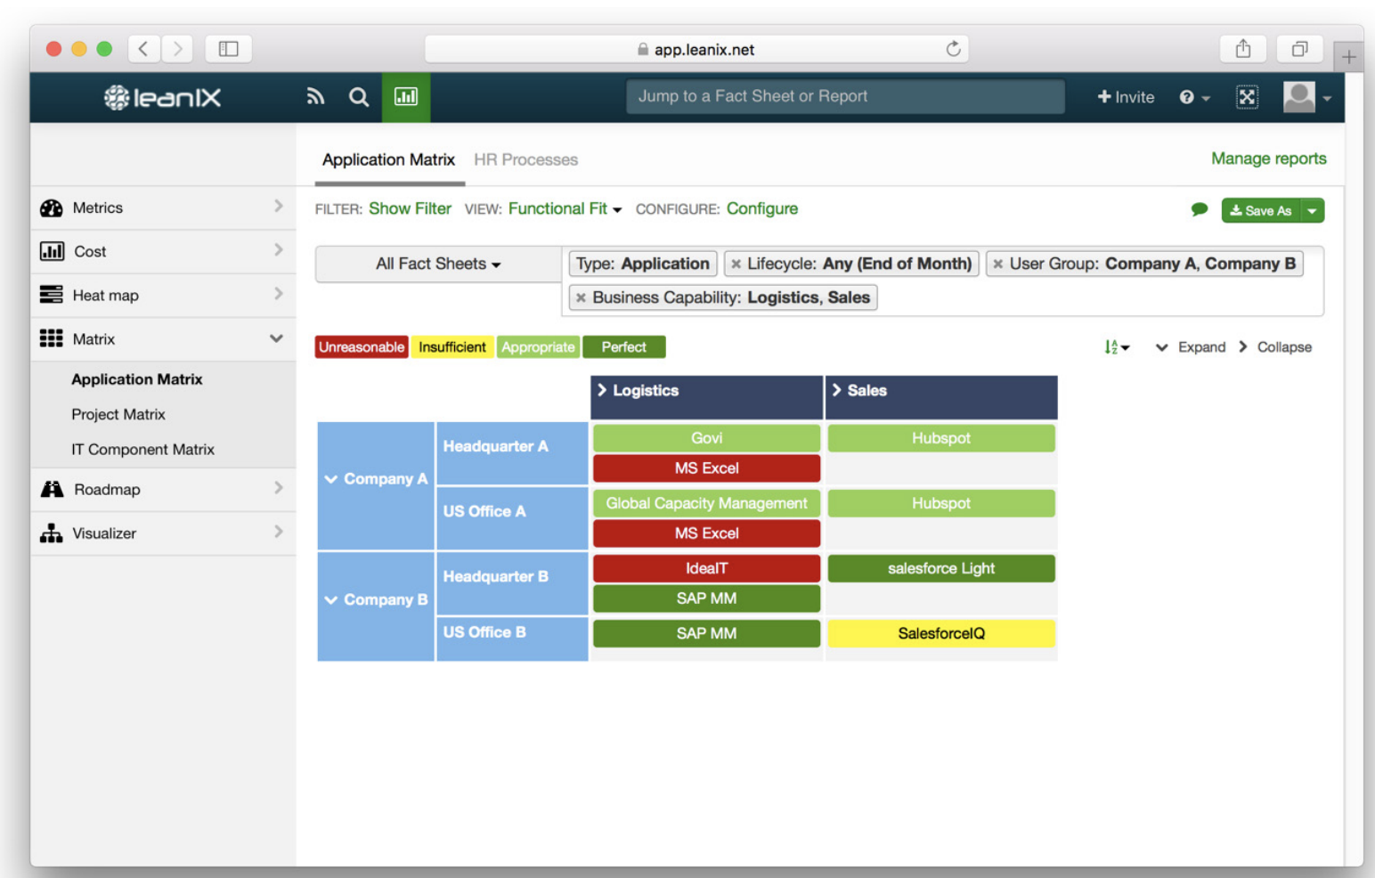The image size is (1375, 878).
Task: Open Cost in the sidebar
Action: 163,251
